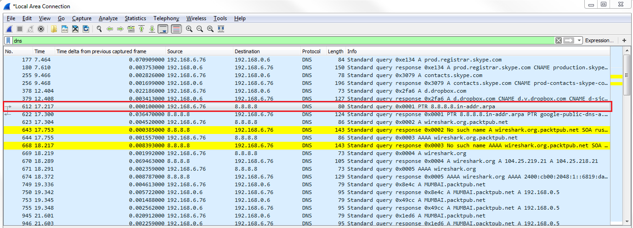Click the Expression… button

599,40
